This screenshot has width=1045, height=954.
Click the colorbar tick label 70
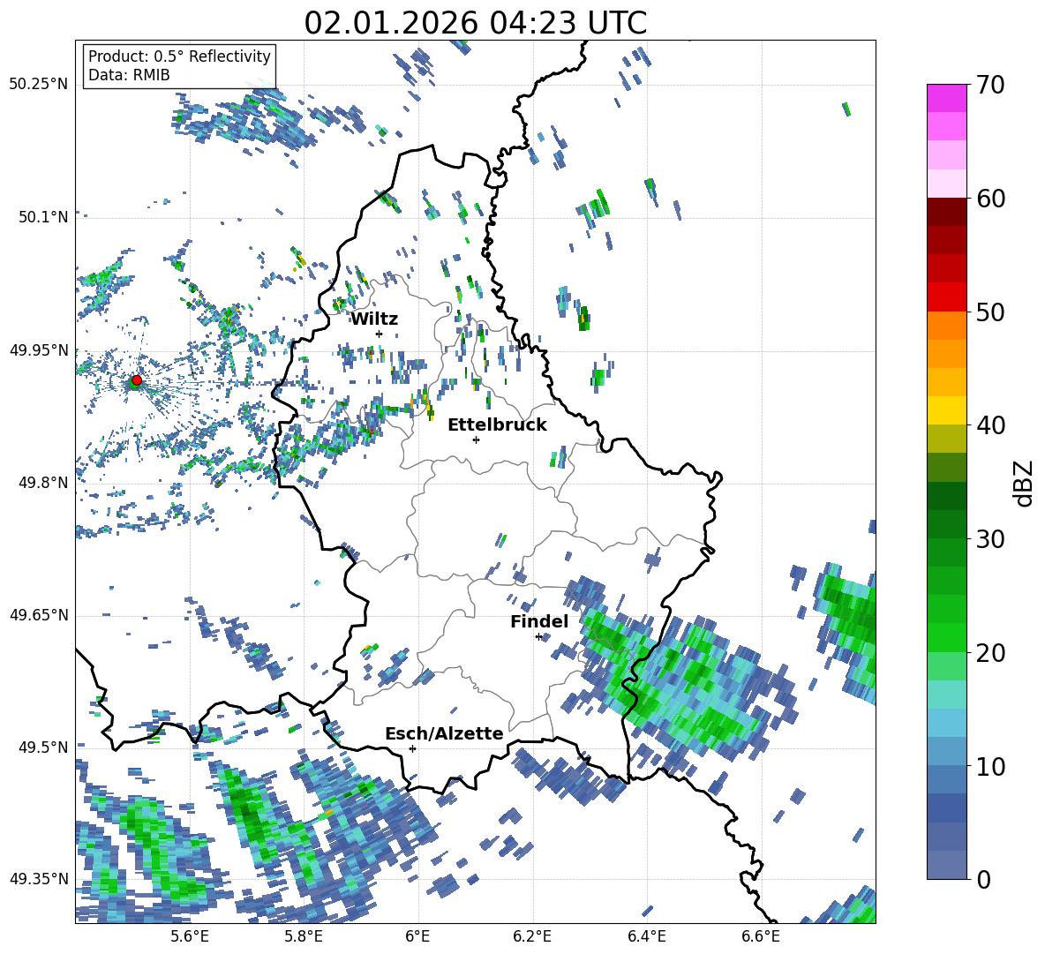click(x=990, y=85)
